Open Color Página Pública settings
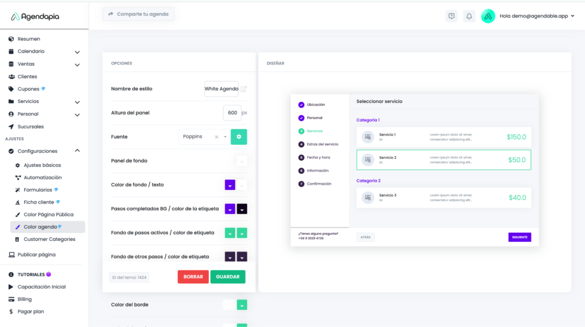Image resolution: width=585 pixels, height=327 pixels. pyautogui.click(x=48, y=214)
